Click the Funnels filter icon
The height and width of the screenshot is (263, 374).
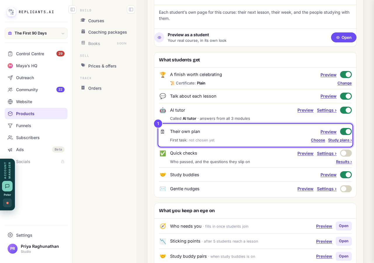(x=10, y=126)
